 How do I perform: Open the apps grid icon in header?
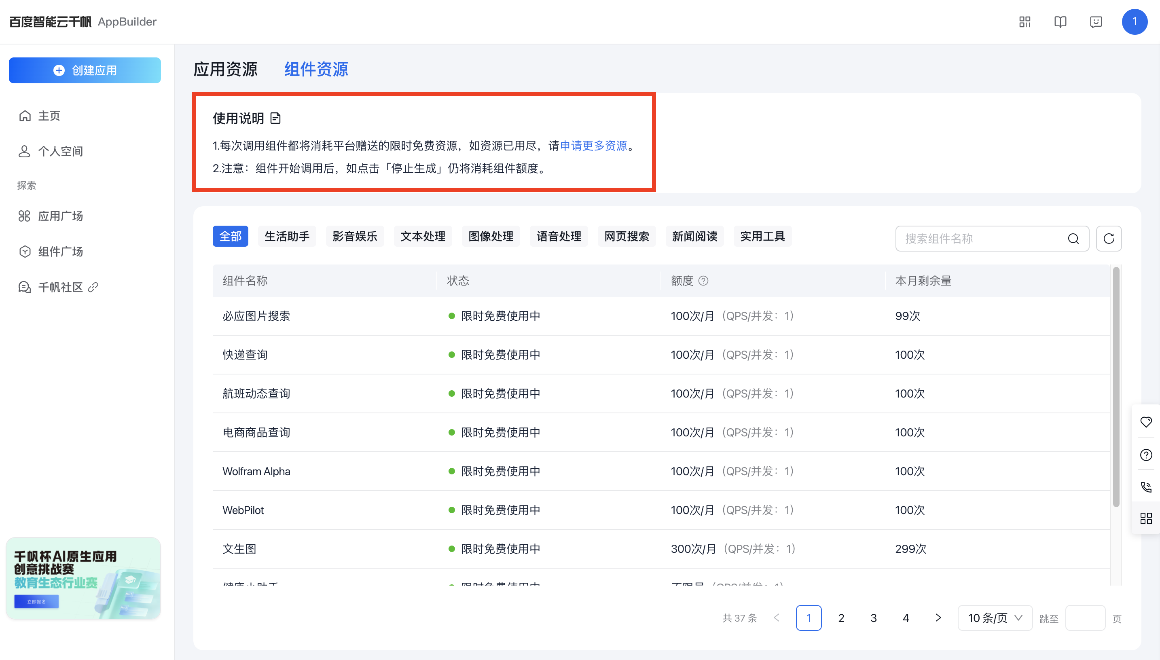click(1025, 22)
